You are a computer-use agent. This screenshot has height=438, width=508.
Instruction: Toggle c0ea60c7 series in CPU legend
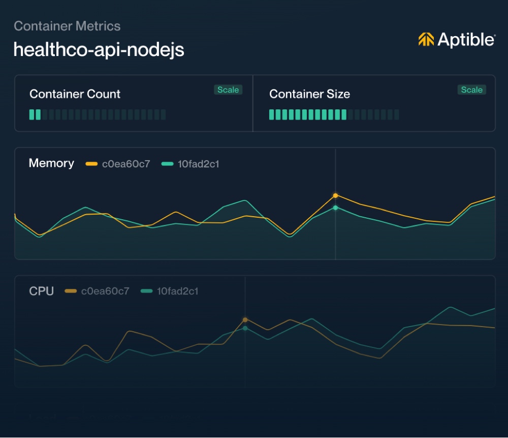click(97, 291)
